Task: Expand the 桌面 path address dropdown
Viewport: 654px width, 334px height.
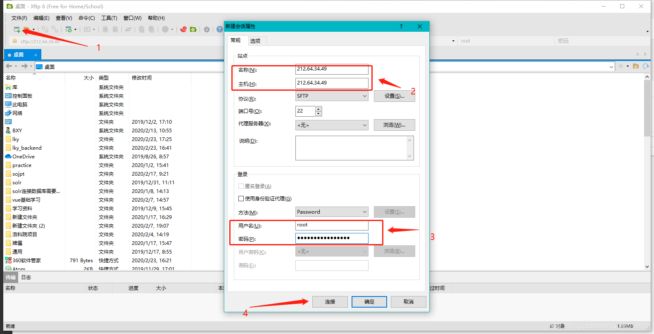Action: click(611, 67)
